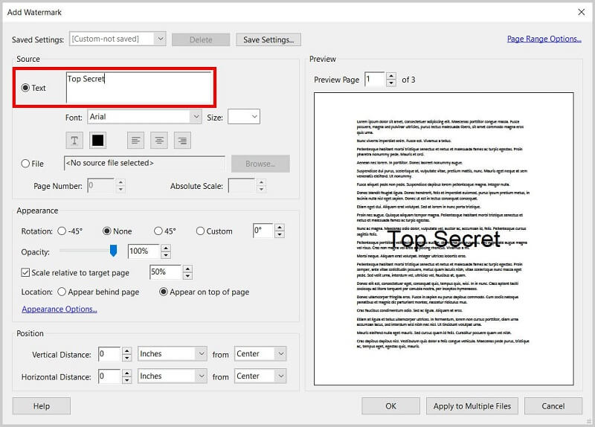Decrease the custom rotation angle

280,234
